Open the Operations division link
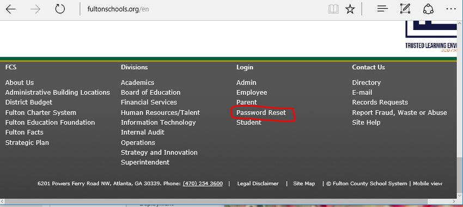Viewport: 463px width, 207px height. (x=138, y=143)
